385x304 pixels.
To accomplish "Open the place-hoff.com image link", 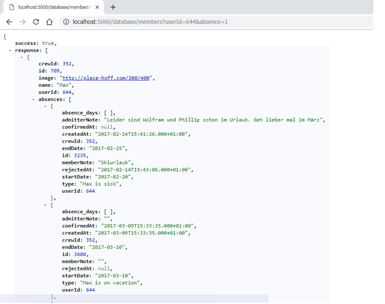I will (x=106, y=78).
